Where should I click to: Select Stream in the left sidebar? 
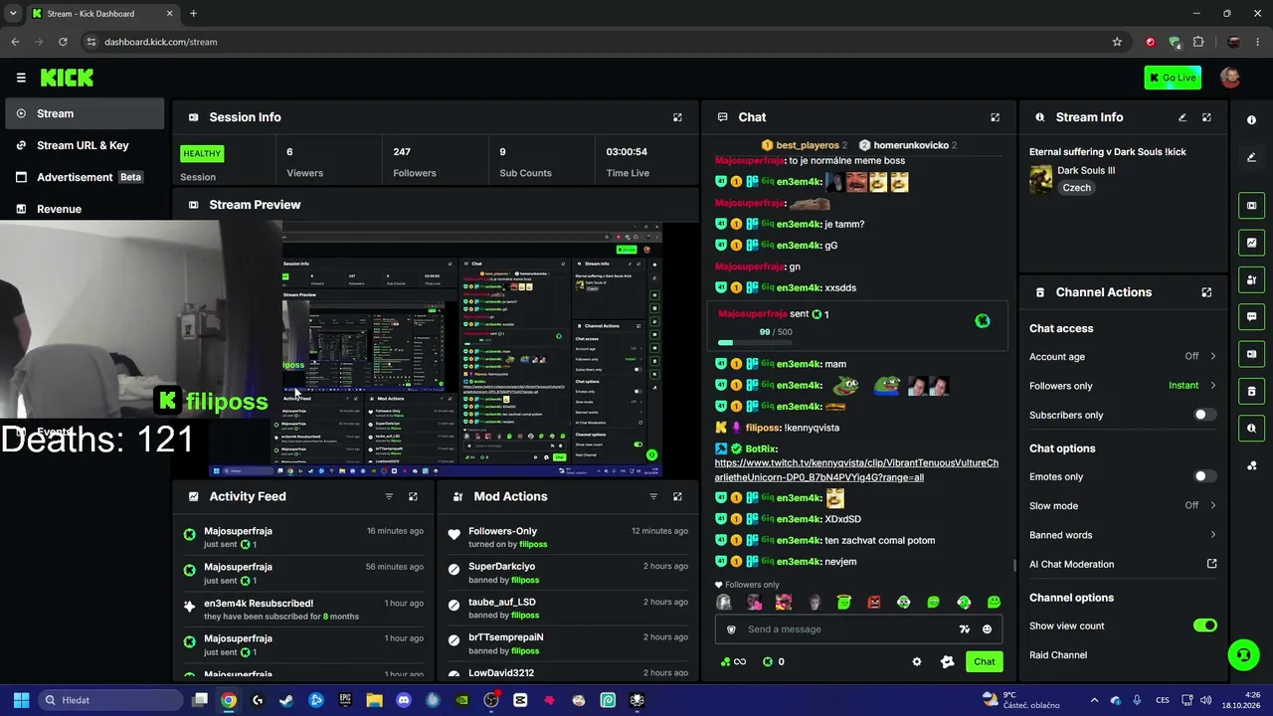click(x=83, y=113)
